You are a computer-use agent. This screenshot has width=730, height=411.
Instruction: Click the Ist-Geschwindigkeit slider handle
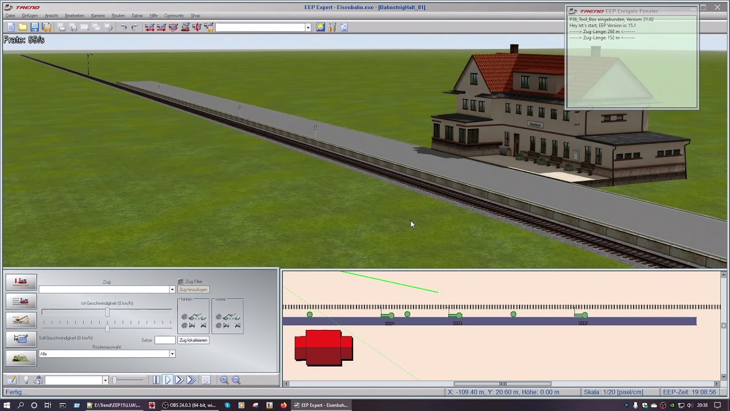coord(107,312)
